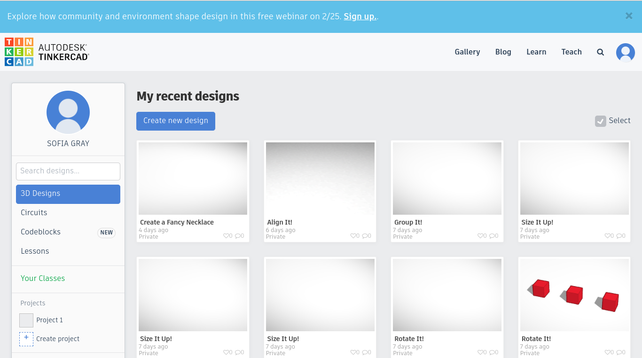Viewport: 642px width, 358px height.
Task: Click the Project 1 thumbnail icon
Action: pos(26,320)
